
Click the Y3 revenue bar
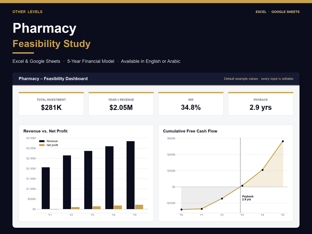pyautogui.click(x=88, y=180)
